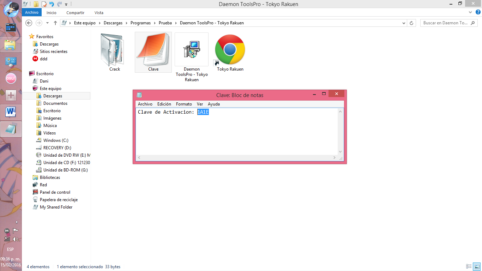Expand the ribbon with the chevron
The width and height of the screenshot is (482, 271).
coord(470,12)
